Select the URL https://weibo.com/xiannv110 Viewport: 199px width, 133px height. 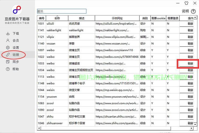coord(114,50)
